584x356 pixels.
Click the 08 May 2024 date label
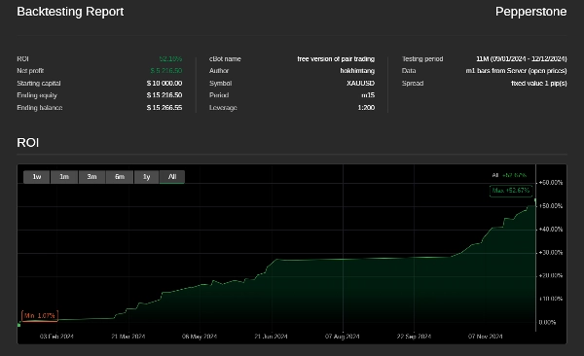click(200, 337)
